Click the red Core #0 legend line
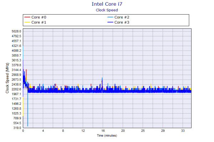 tap(27, 17)
